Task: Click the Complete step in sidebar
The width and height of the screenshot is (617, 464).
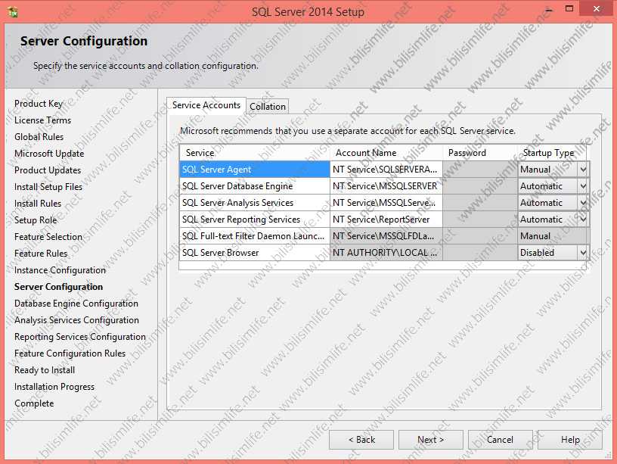Action: (34, 403)
